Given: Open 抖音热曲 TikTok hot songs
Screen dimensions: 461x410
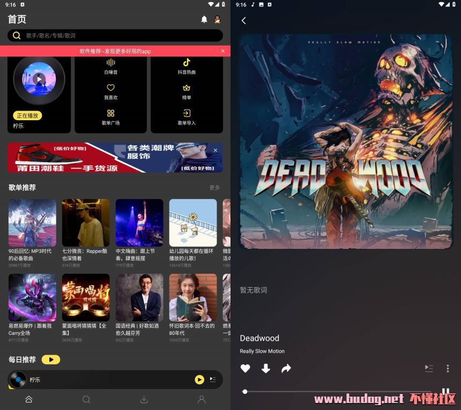Looking at the screenshot, I should (x=187, y=67).
